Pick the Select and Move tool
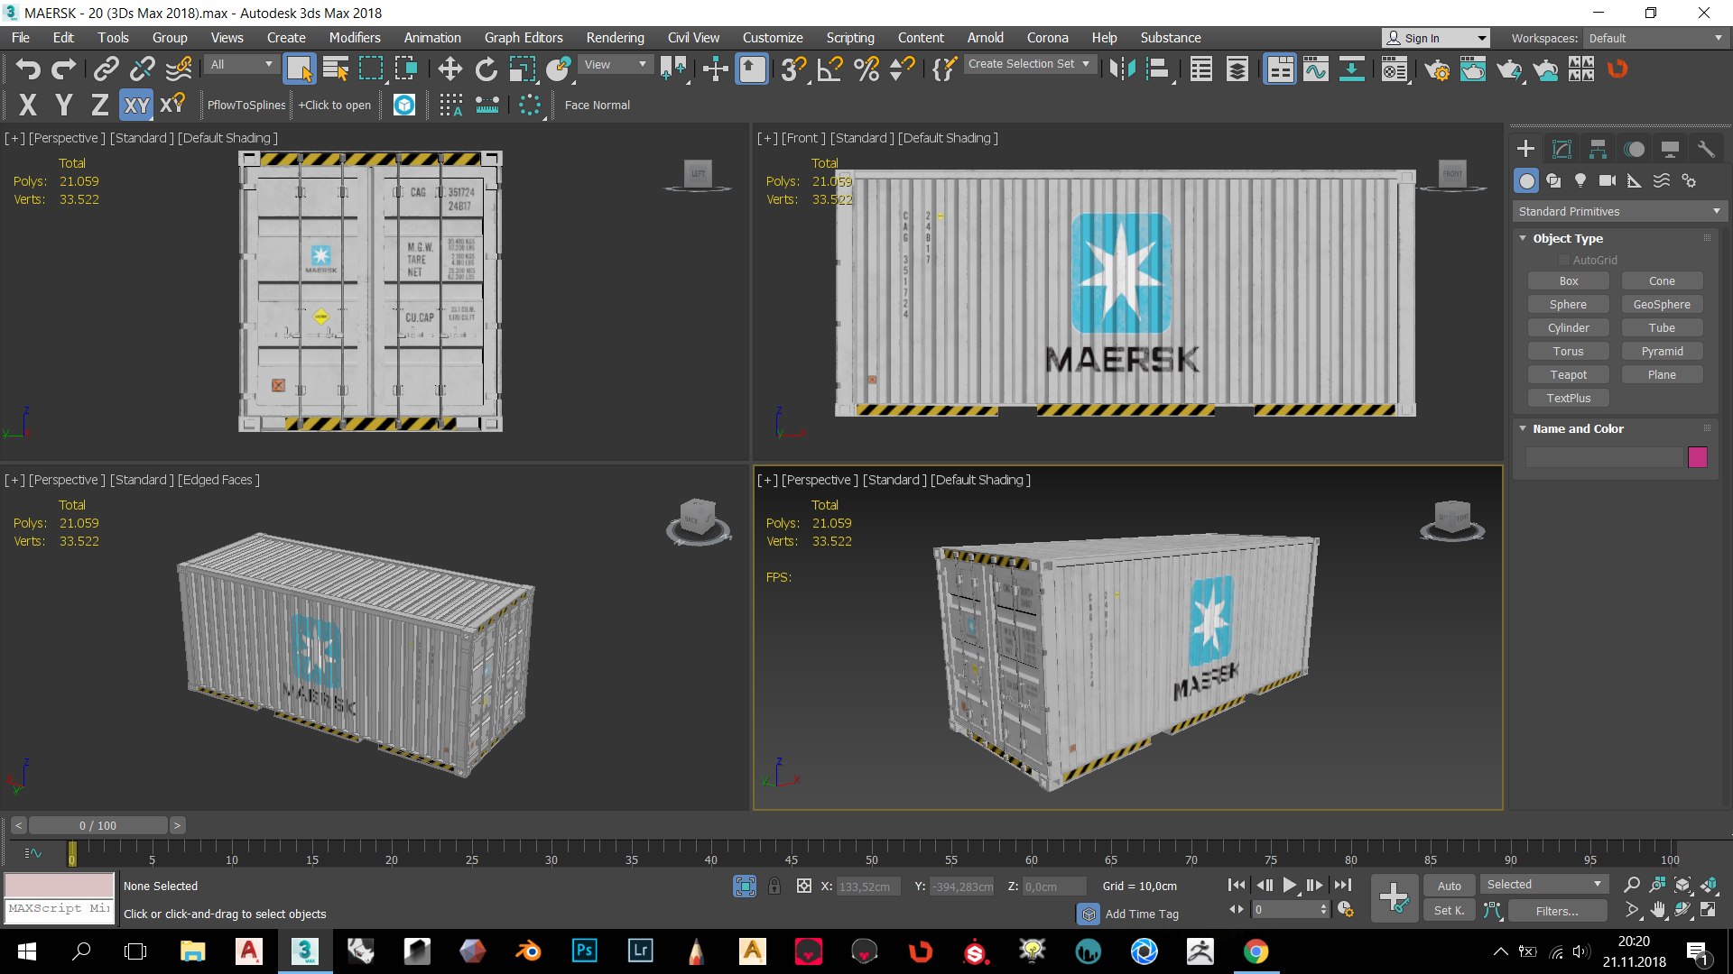1733x974 pixels. point(449,69)
